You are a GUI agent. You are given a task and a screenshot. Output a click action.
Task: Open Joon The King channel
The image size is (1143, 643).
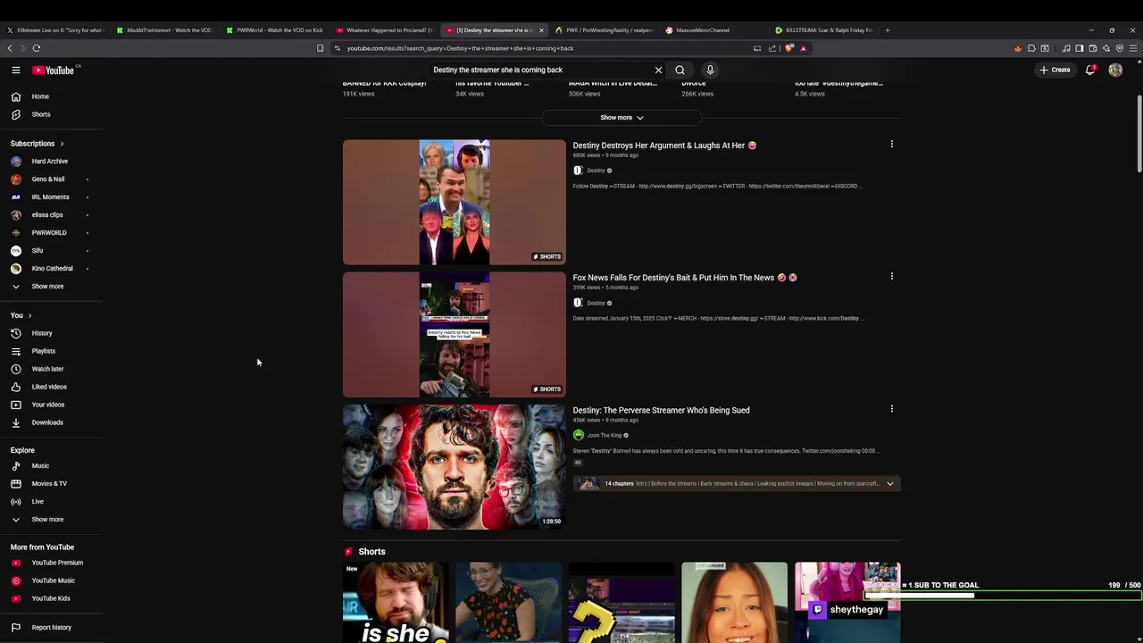click(x=605, y=436)
